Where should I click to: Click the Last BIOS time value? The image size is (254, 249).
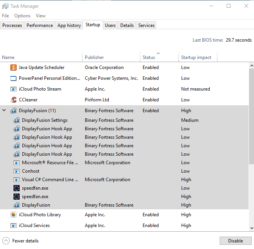click(x=239, y=40)
